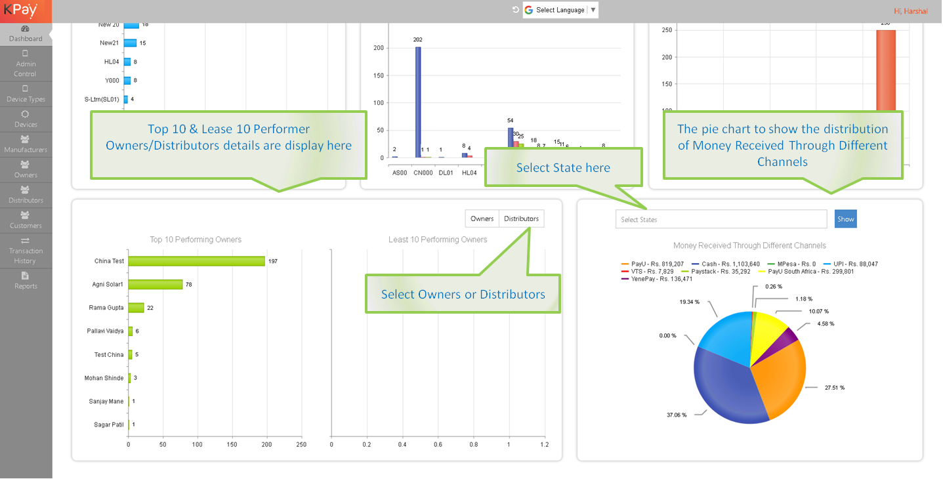Toggle Paystack legend entry
Screen dimensions: 943x479
(x=716, y=271)
